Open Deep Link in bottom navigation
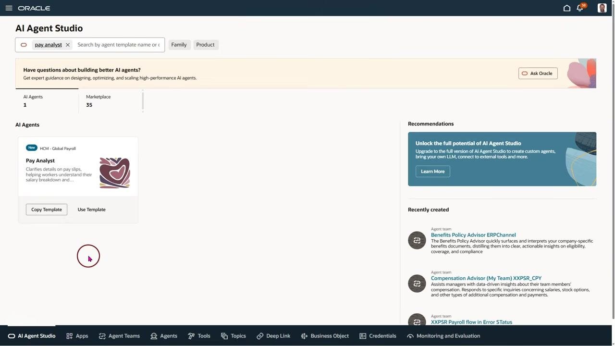The height and width of the screenshot is (346, 615). [273, 336]
